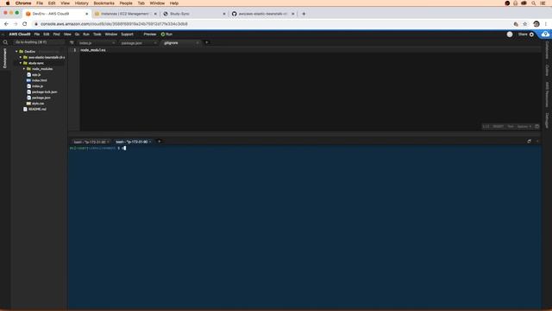
Task: Bookmark this page with star icon
Action: coord(525,24)
